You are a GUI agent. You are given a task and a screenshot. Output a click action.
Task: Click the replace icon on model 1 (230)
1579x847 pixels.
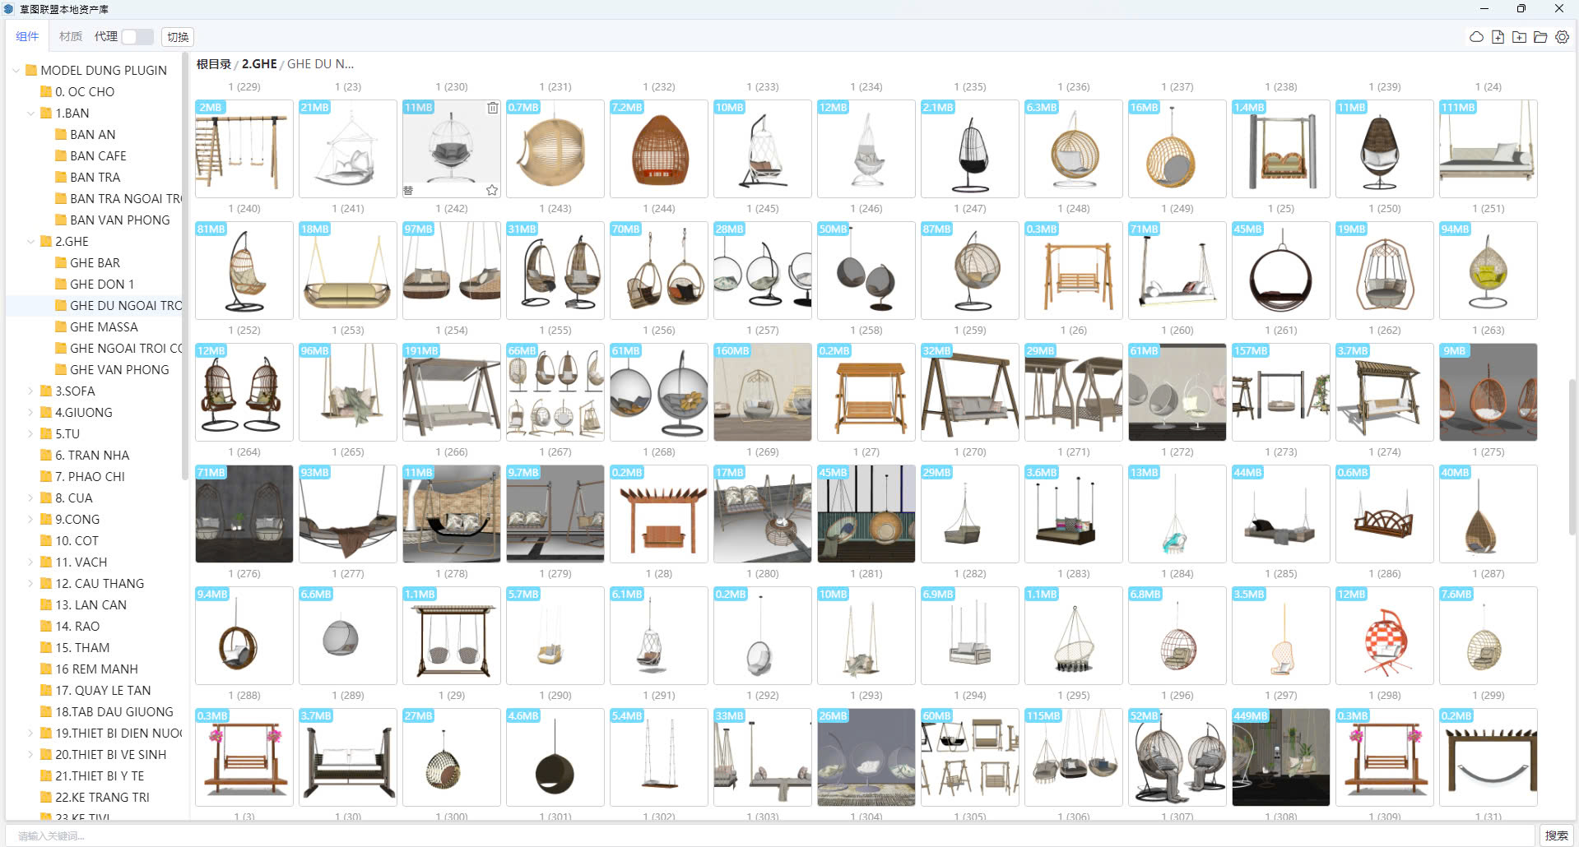(x=408, y=190)
